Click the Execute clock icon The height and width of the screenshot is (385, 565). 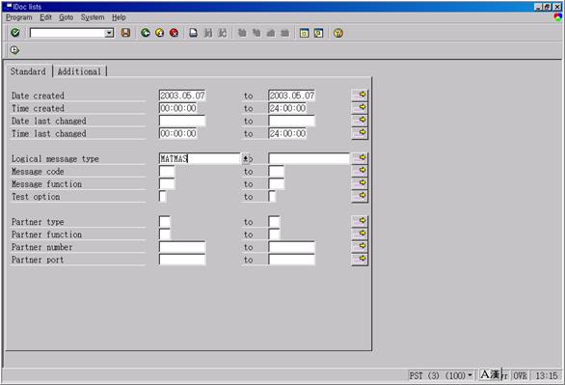coord(14,50)
